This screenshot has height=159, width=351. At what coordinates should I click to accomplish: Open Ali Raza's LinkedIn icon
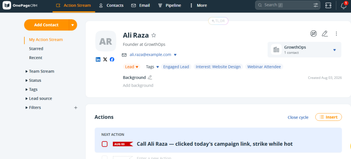pos(98,59)
